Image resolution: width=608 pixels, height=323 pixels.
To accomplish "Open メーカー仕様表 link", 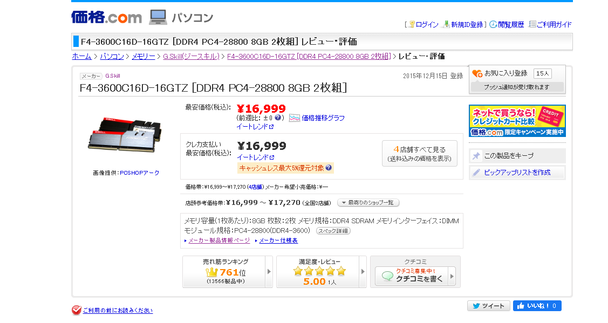I will (278, 240).
